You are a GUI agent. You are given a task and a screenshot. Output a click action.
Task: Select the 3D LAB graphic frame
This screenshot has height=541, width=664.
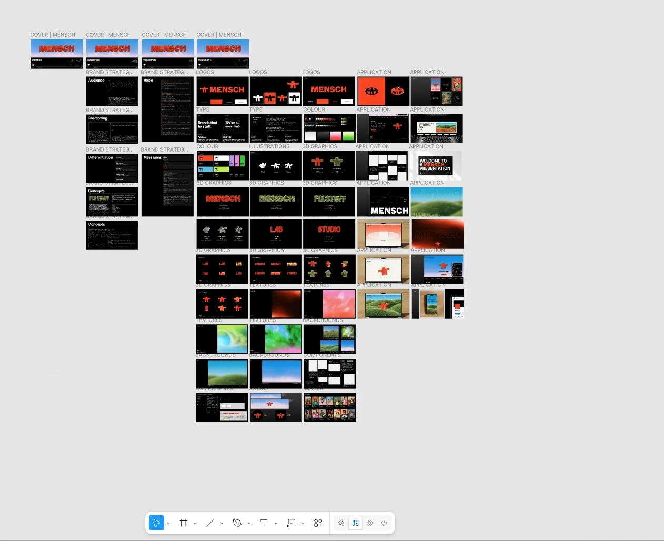pos(276,234)
